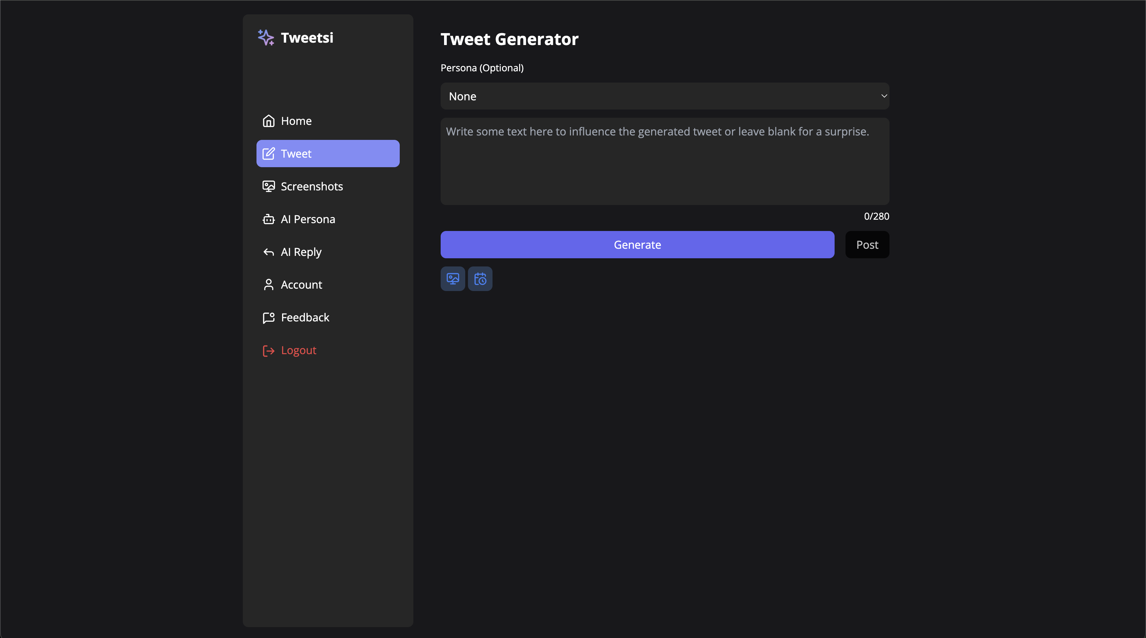Image resolution: width=1146 pixels, height=638 pixels.
Task: Open the Feedback page
Action: (x=305, y=317)
